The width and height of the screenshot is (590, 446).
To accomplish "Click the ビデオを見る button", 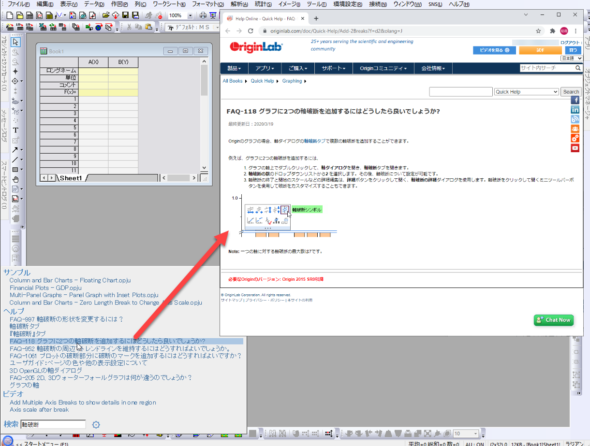I will tap(494, 50).
